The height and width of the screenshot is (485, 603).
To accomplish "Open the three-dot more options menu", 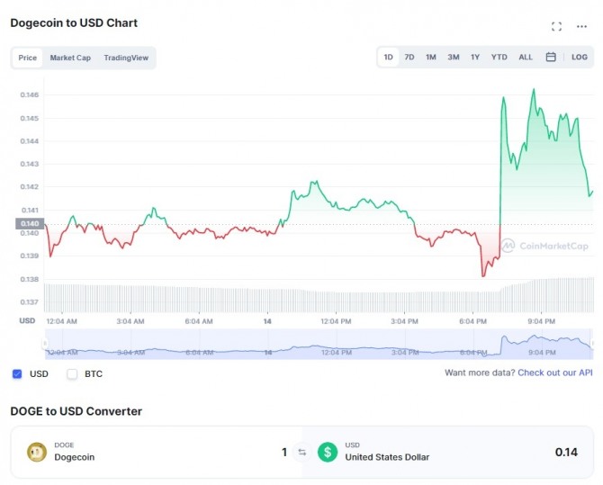I will pyautogui.click(x=581, y=27).
